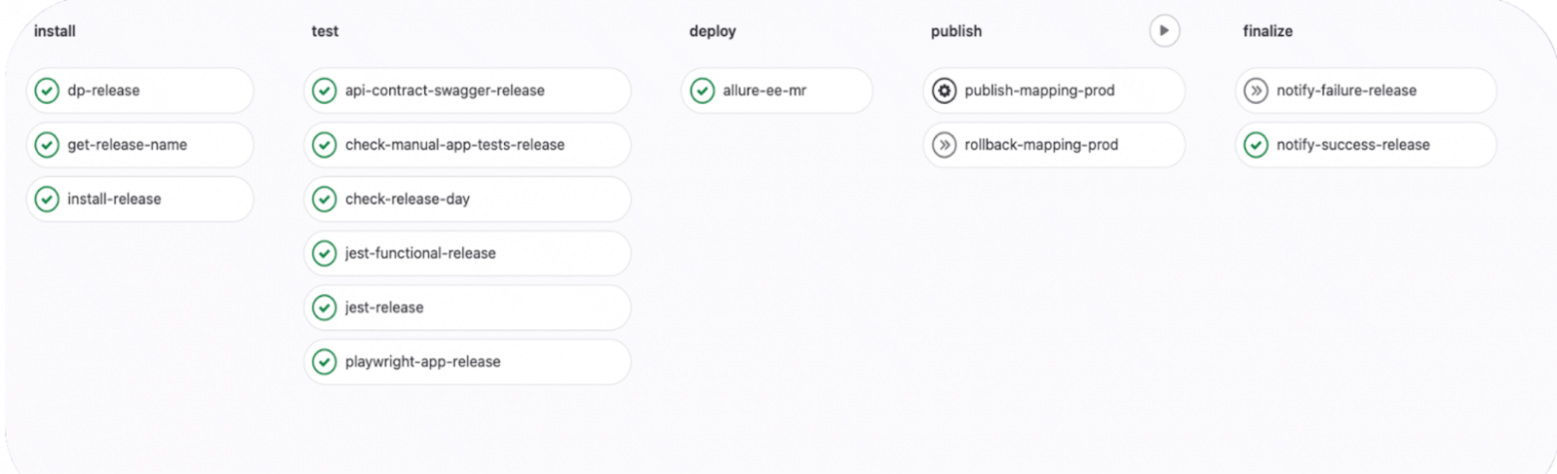Run all manual jobs in publish stage
Screen dimensions: 1557x474
[x=1164, y=31]
